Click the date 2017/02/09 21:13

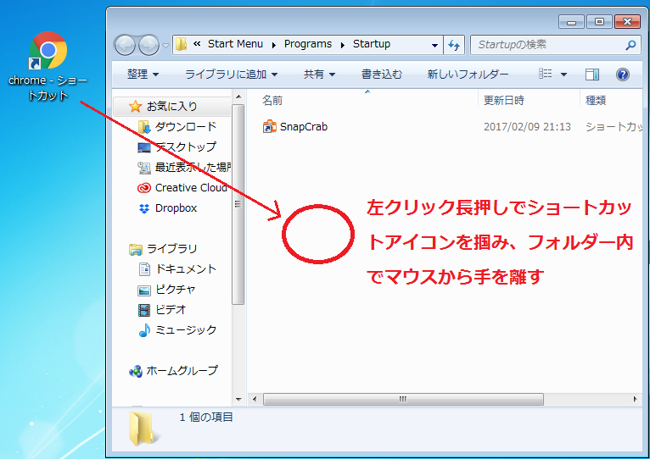coord(527,127)
